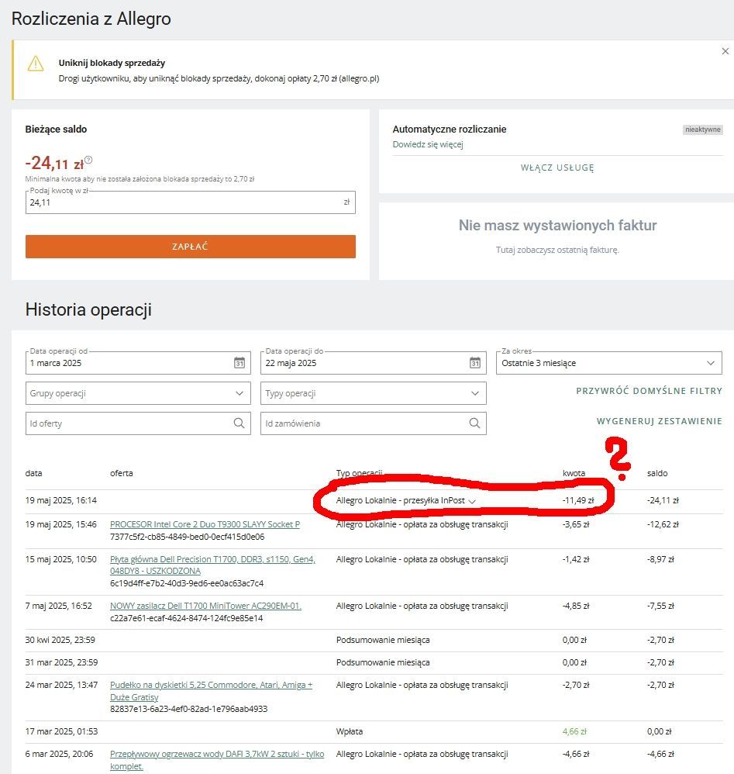Open the NOWY zasilacz Dell T1700 offer link
The image size is (734, 774).
pyautogui.click(x=205, y=606)
